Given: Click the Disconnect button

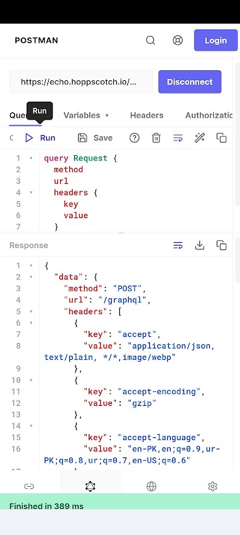Looking at the screenshot, I should (x=190, y=82).
